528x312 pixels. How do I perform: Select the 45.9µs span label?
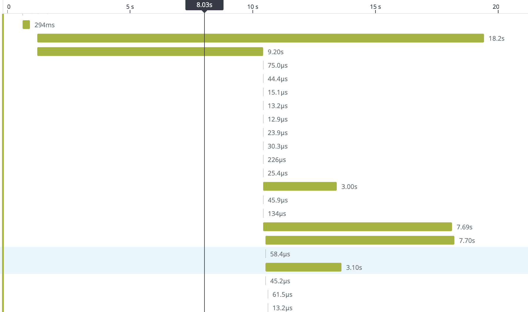(x=277, y=200)
